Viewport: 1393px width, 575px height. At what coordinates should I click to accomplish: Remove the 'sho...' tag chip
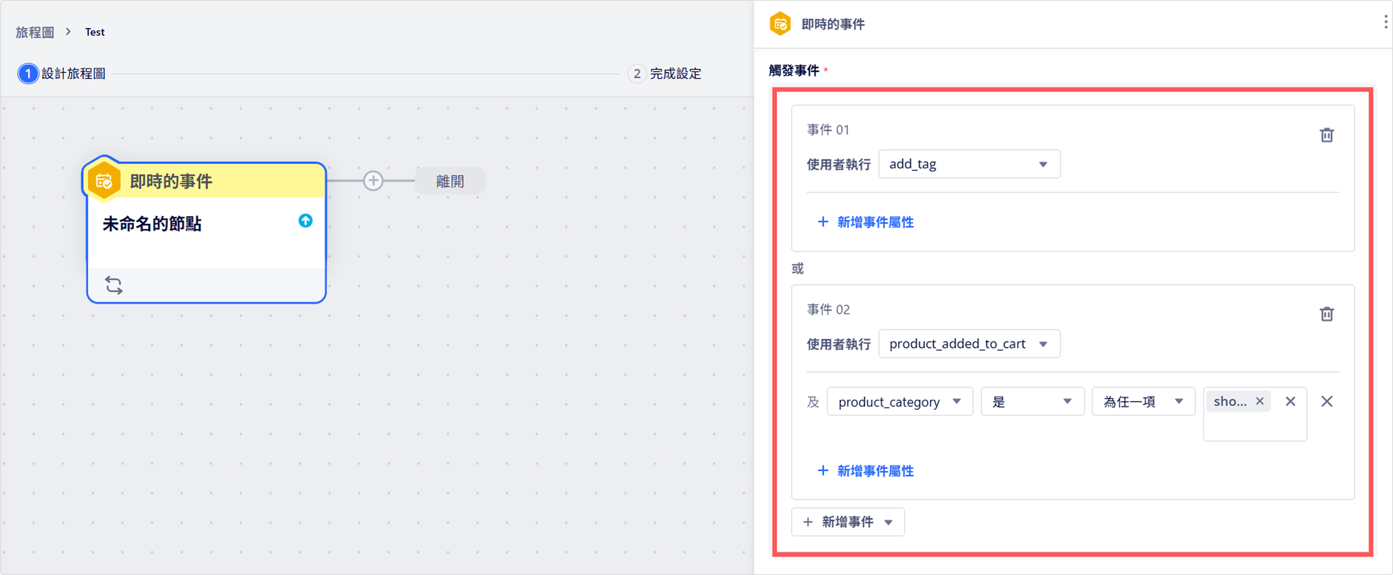click(x=1259, y=401)
